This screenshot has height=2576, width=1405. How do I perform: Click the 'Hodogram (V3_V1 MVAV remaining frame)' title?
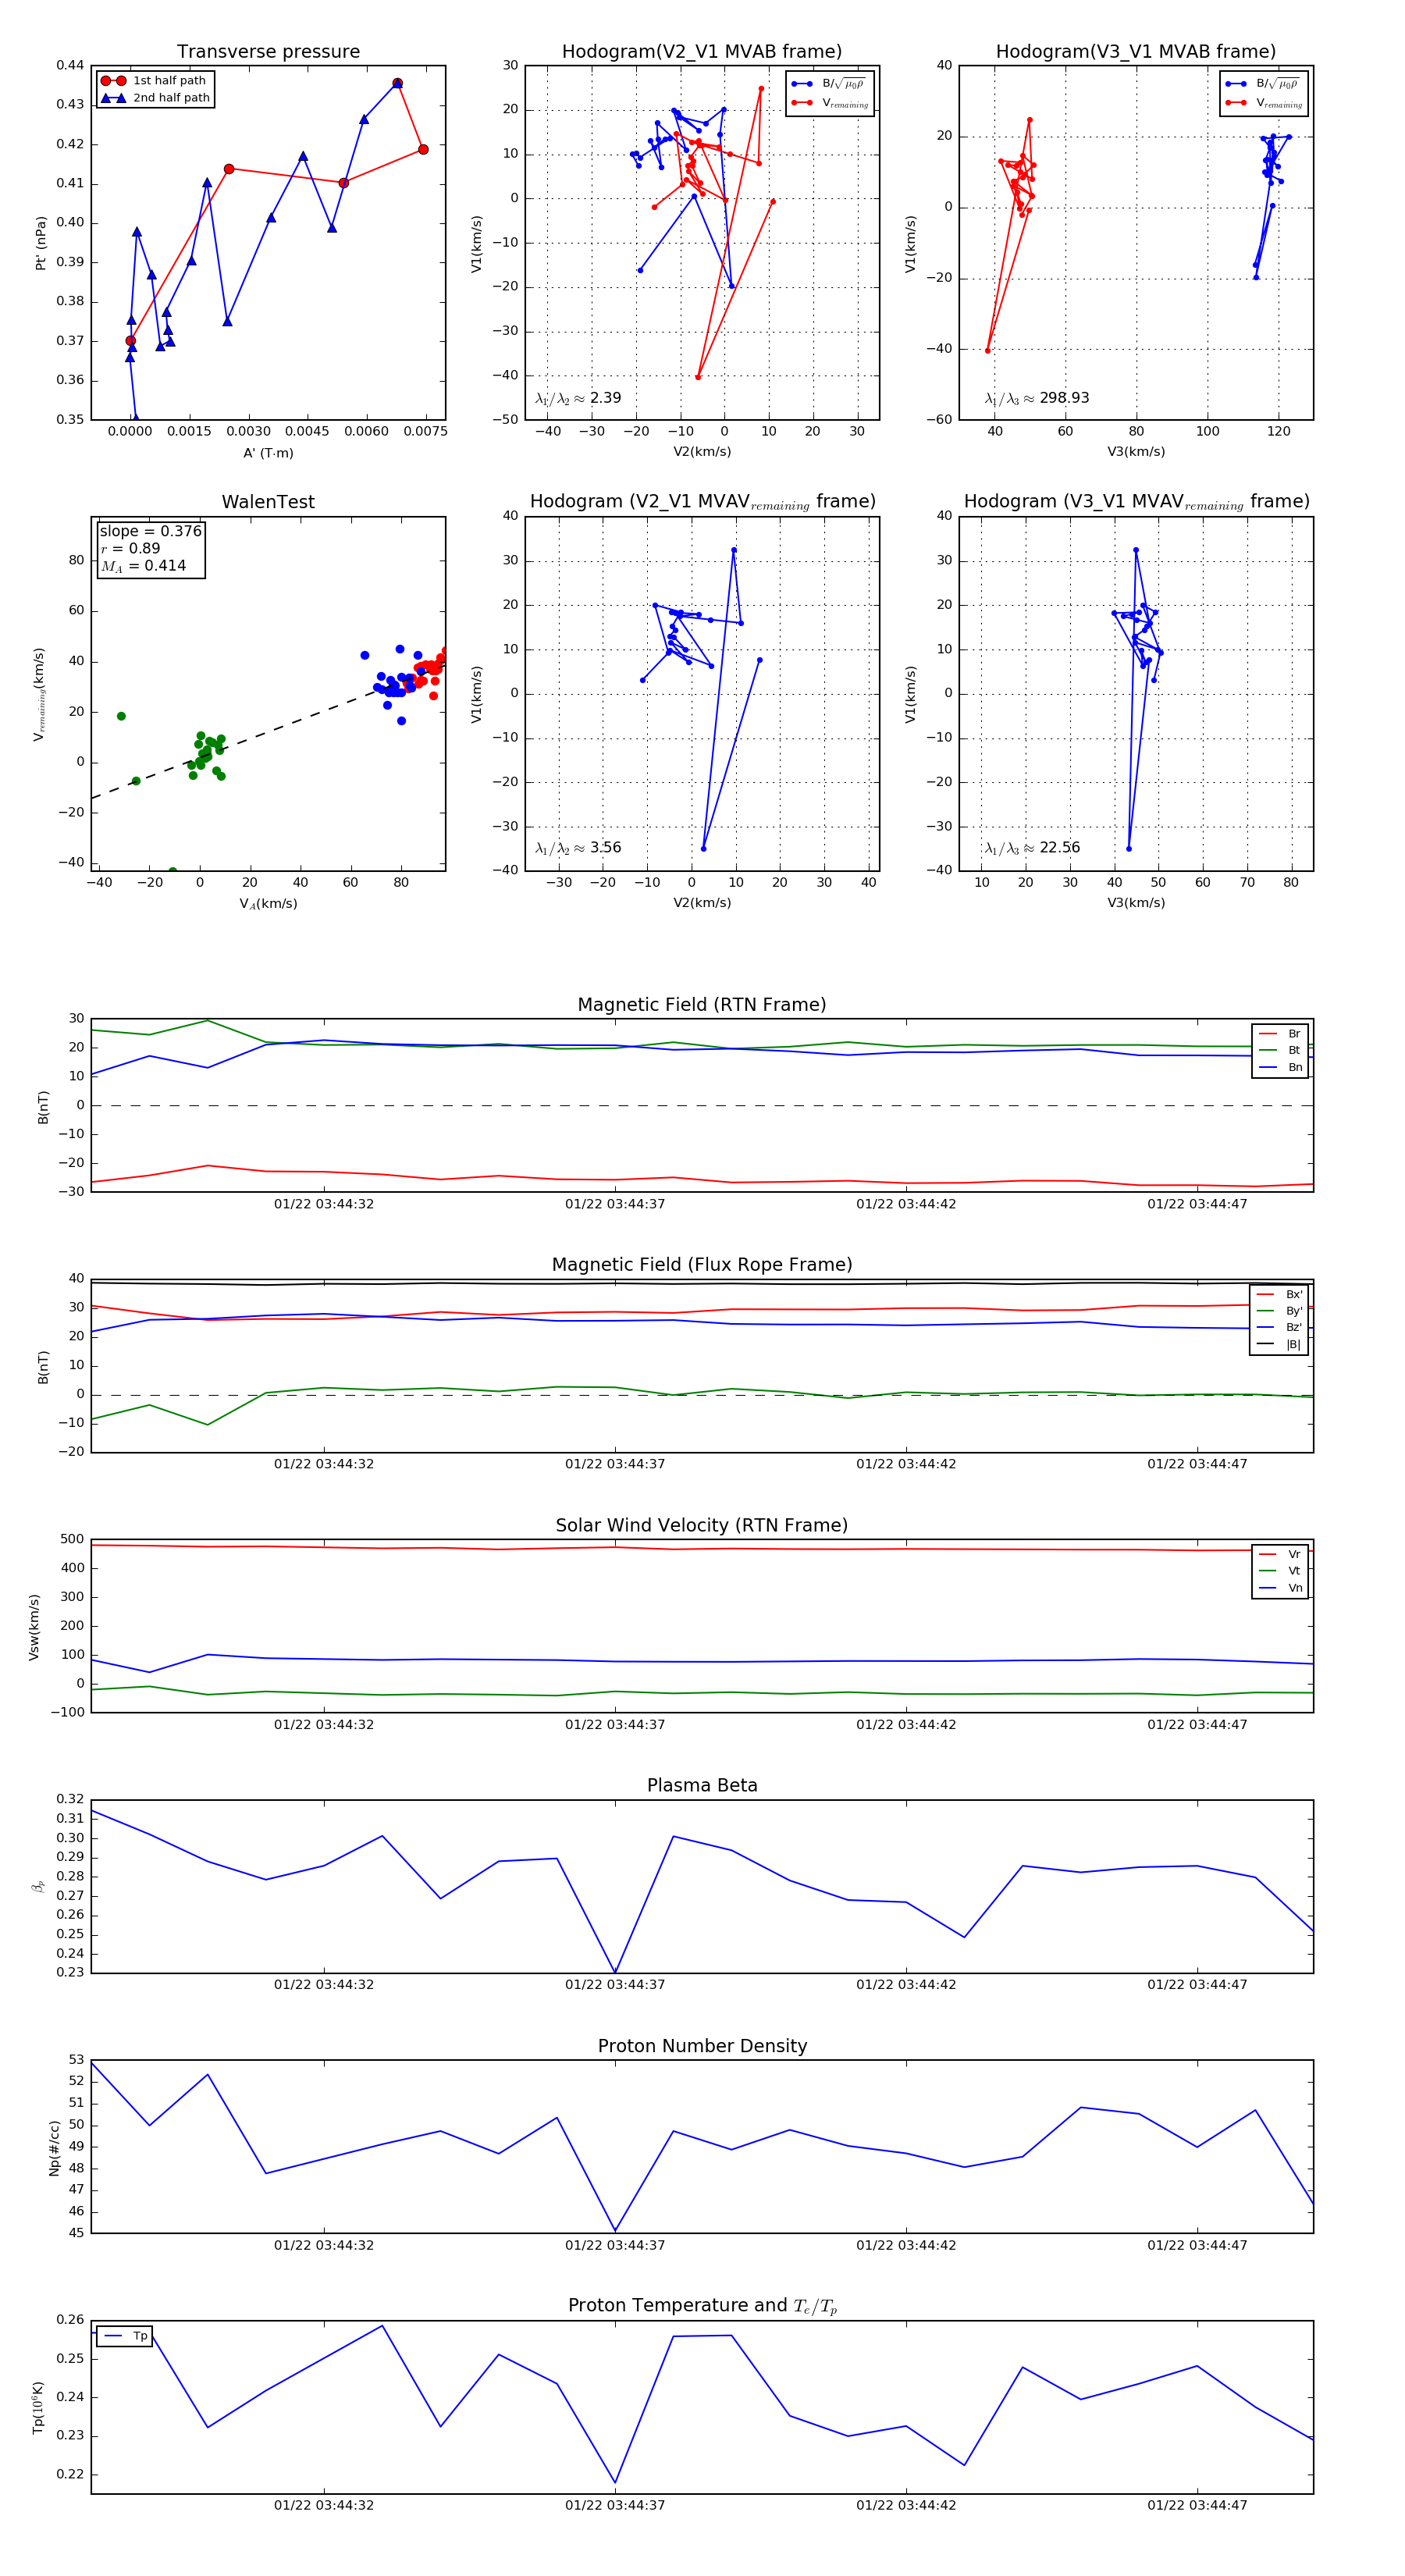(x=1136, y=502)
